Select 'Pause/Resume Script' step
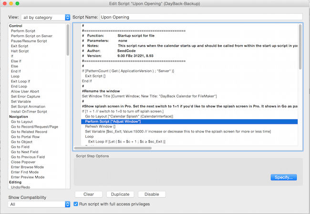Viewport: 310px width, 214px height. [x=29, y=41]
